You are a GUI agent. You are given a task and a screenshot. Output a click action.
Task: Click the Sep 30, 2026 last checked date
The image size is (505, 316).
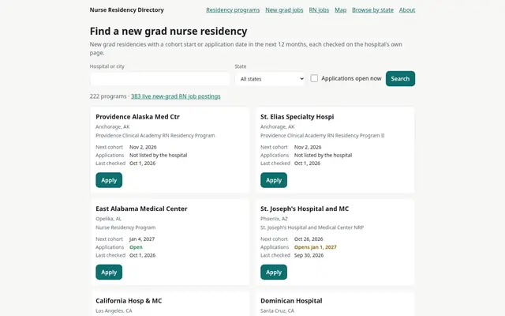coord(309,255)
